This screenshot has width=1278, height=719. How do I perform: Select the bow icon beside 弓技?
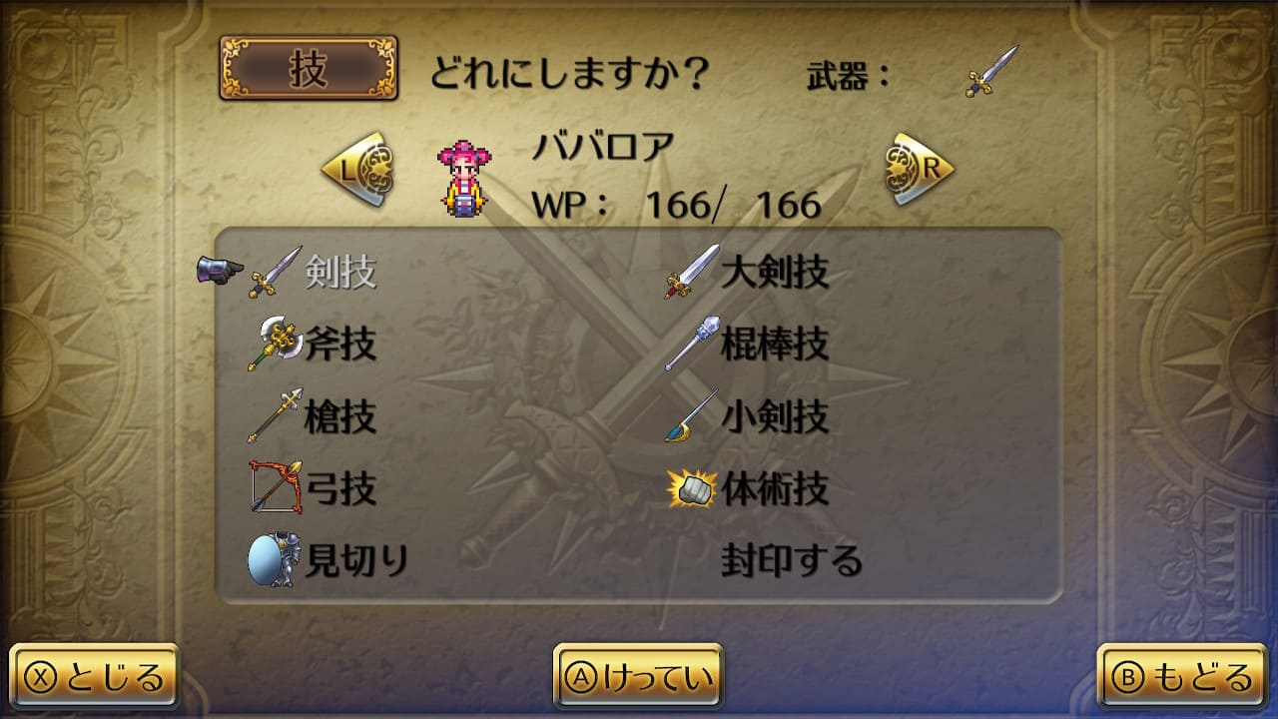pyautogui.click(x=275, y=487)
